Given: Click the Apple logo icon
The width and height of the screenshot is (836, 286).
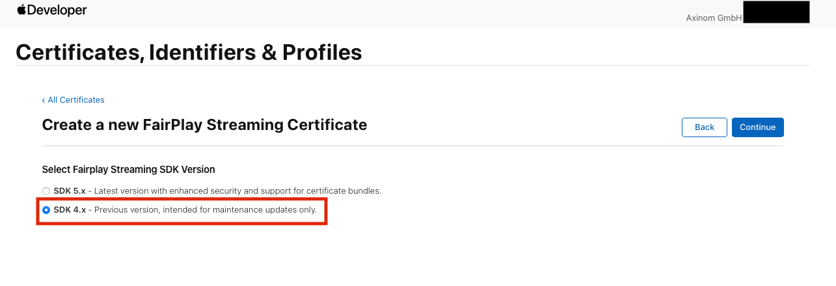Looking at the screenshot, I should point(21,10).
